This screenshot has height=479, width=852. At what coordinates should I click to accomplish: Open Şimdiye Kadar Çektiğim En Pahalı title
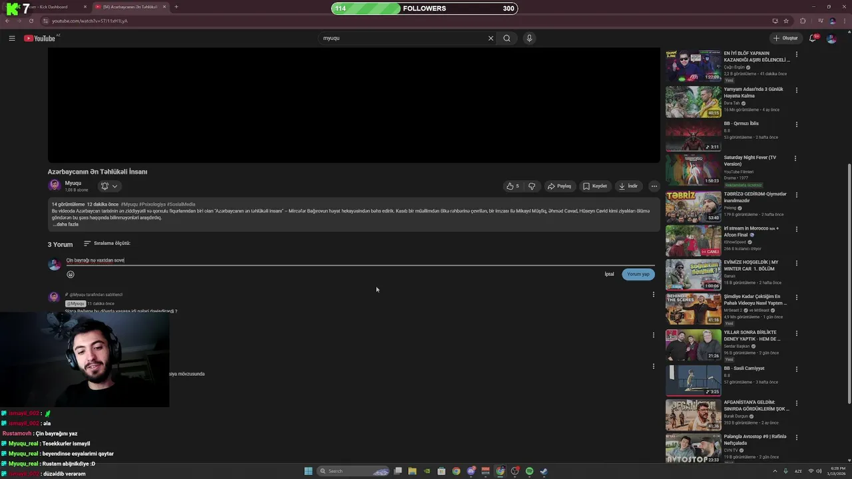(755, 300)
